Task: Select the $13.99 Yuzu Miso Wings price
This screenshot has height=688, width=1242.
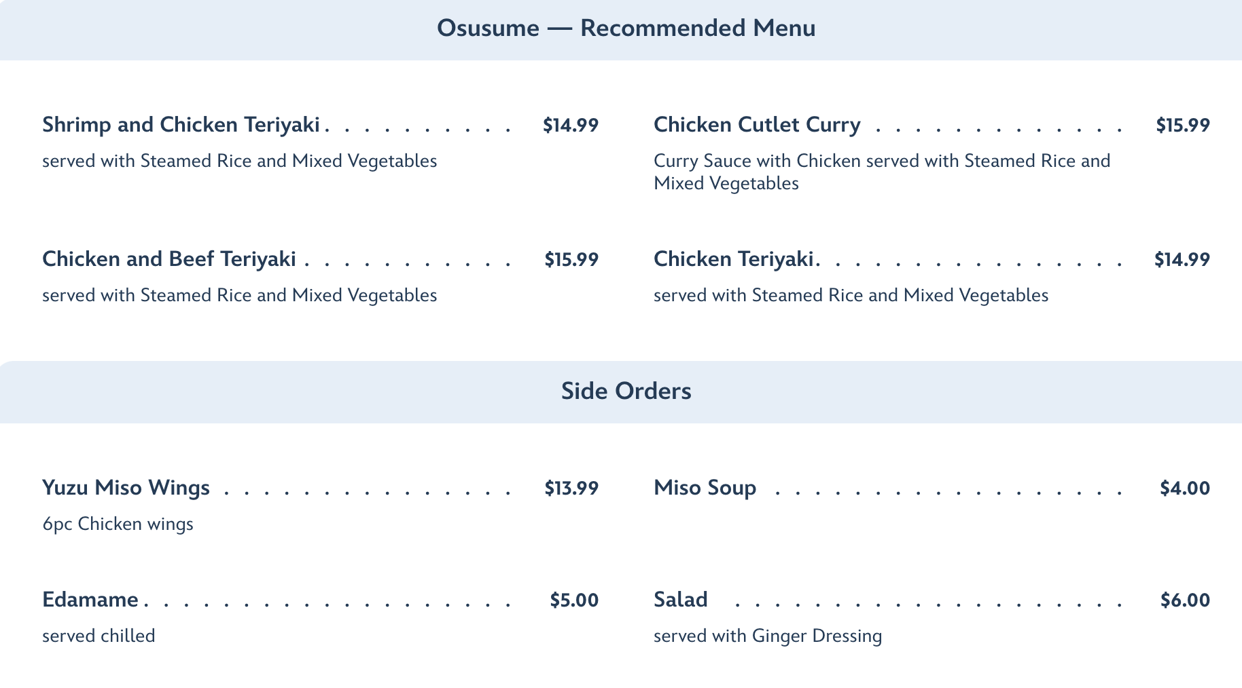Action: (x=571, y=489)
